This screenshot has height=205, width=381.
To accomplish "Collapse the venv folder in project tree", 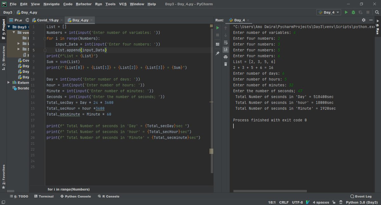I will tap(14, 33).
